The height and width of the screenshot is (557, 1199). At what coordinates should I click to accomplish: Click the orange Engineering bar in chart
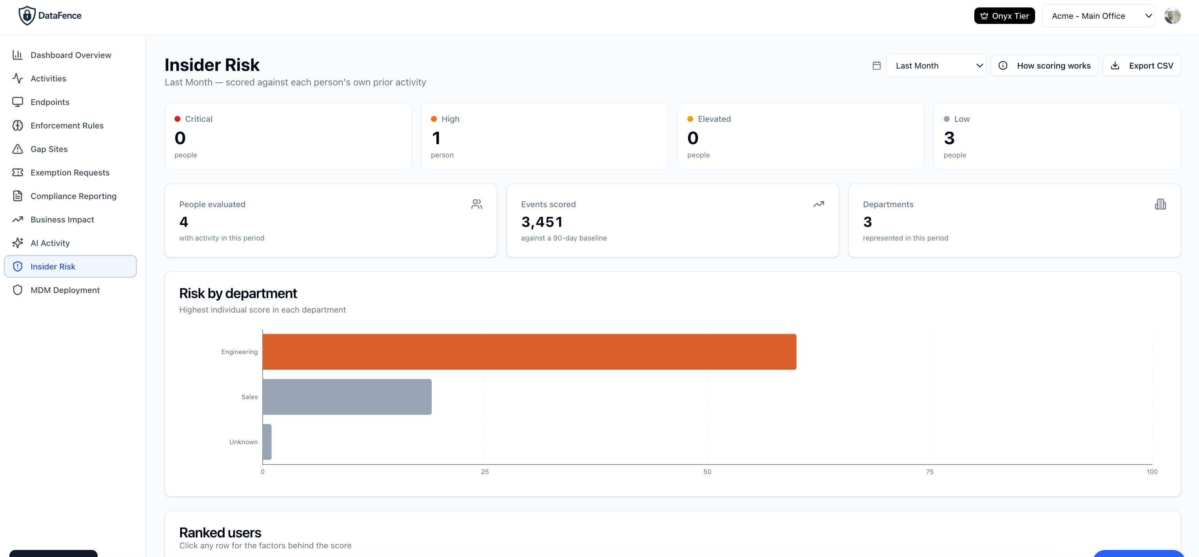click(529, 352)
